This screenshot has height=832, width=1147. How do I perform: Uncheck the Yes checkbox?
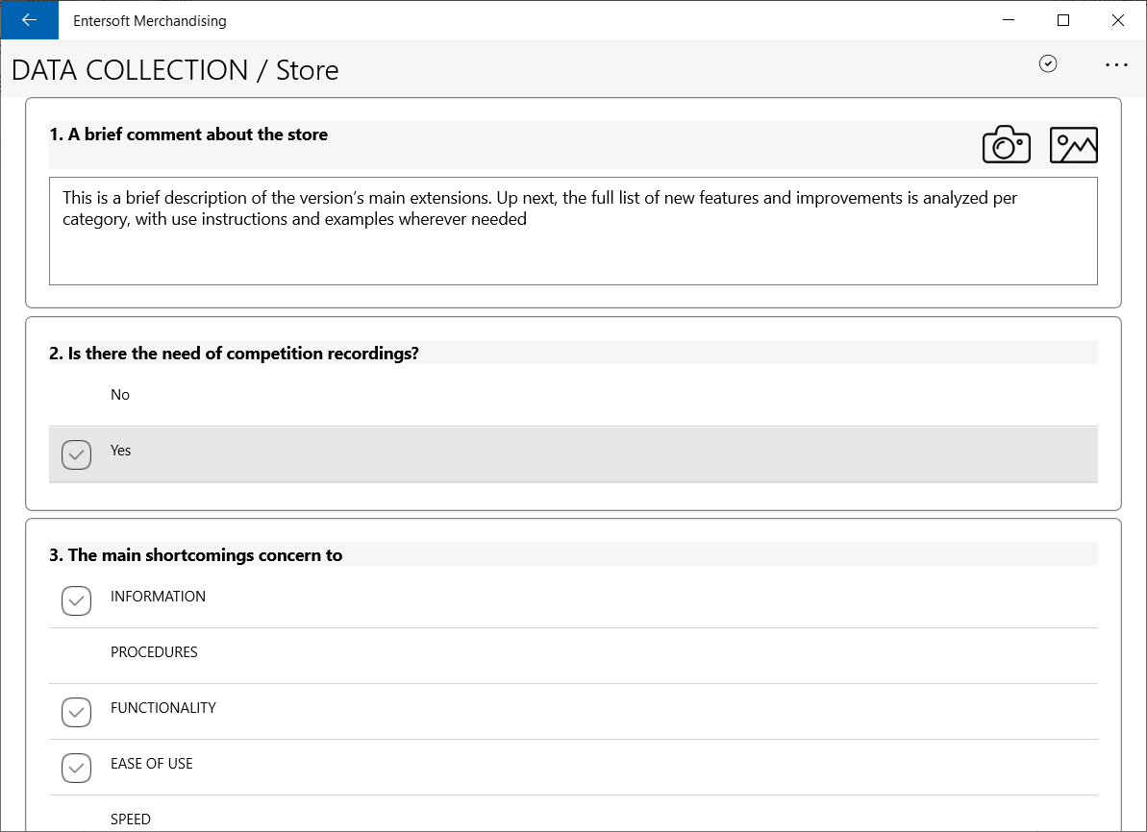(x=76, y=454)
